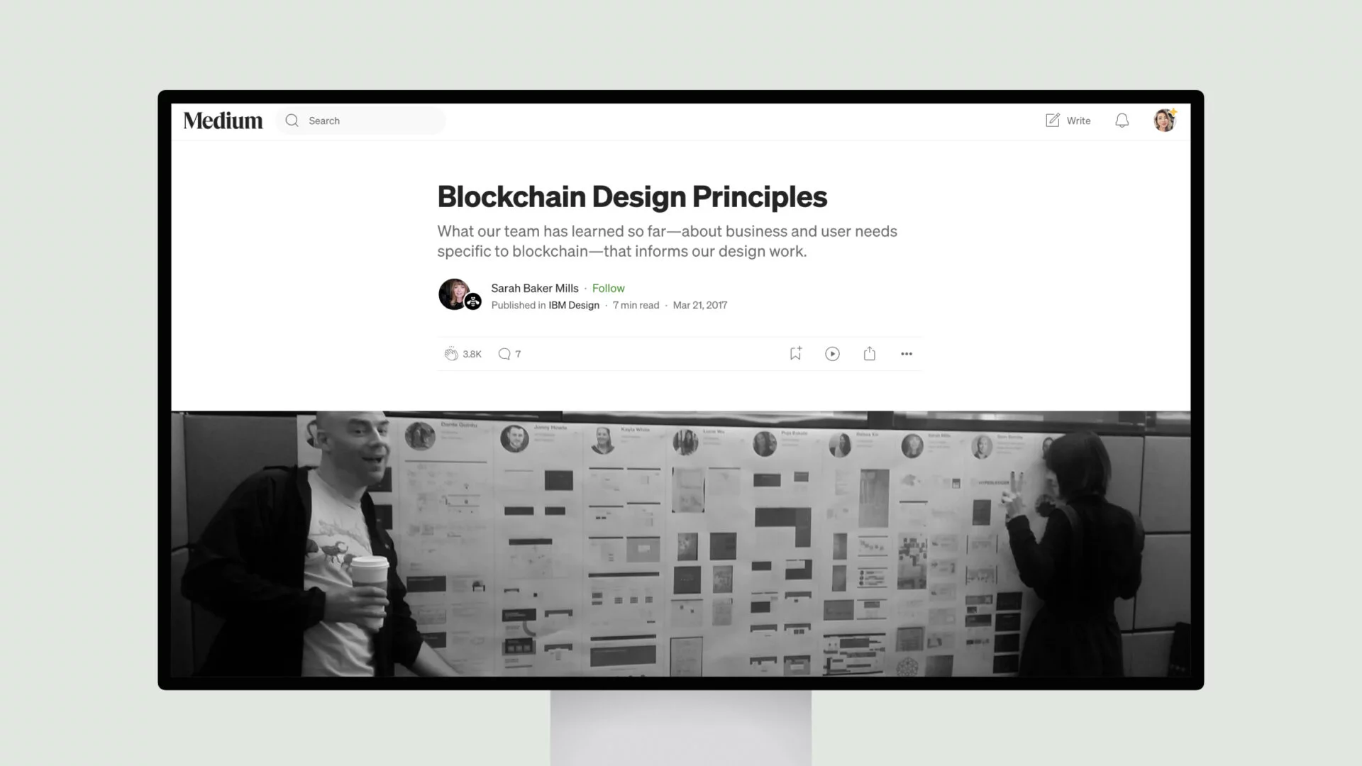The height and width of the screenshot is (766, 1362).
Task: Click the clap/applause icon
Action: coord(451,353)
